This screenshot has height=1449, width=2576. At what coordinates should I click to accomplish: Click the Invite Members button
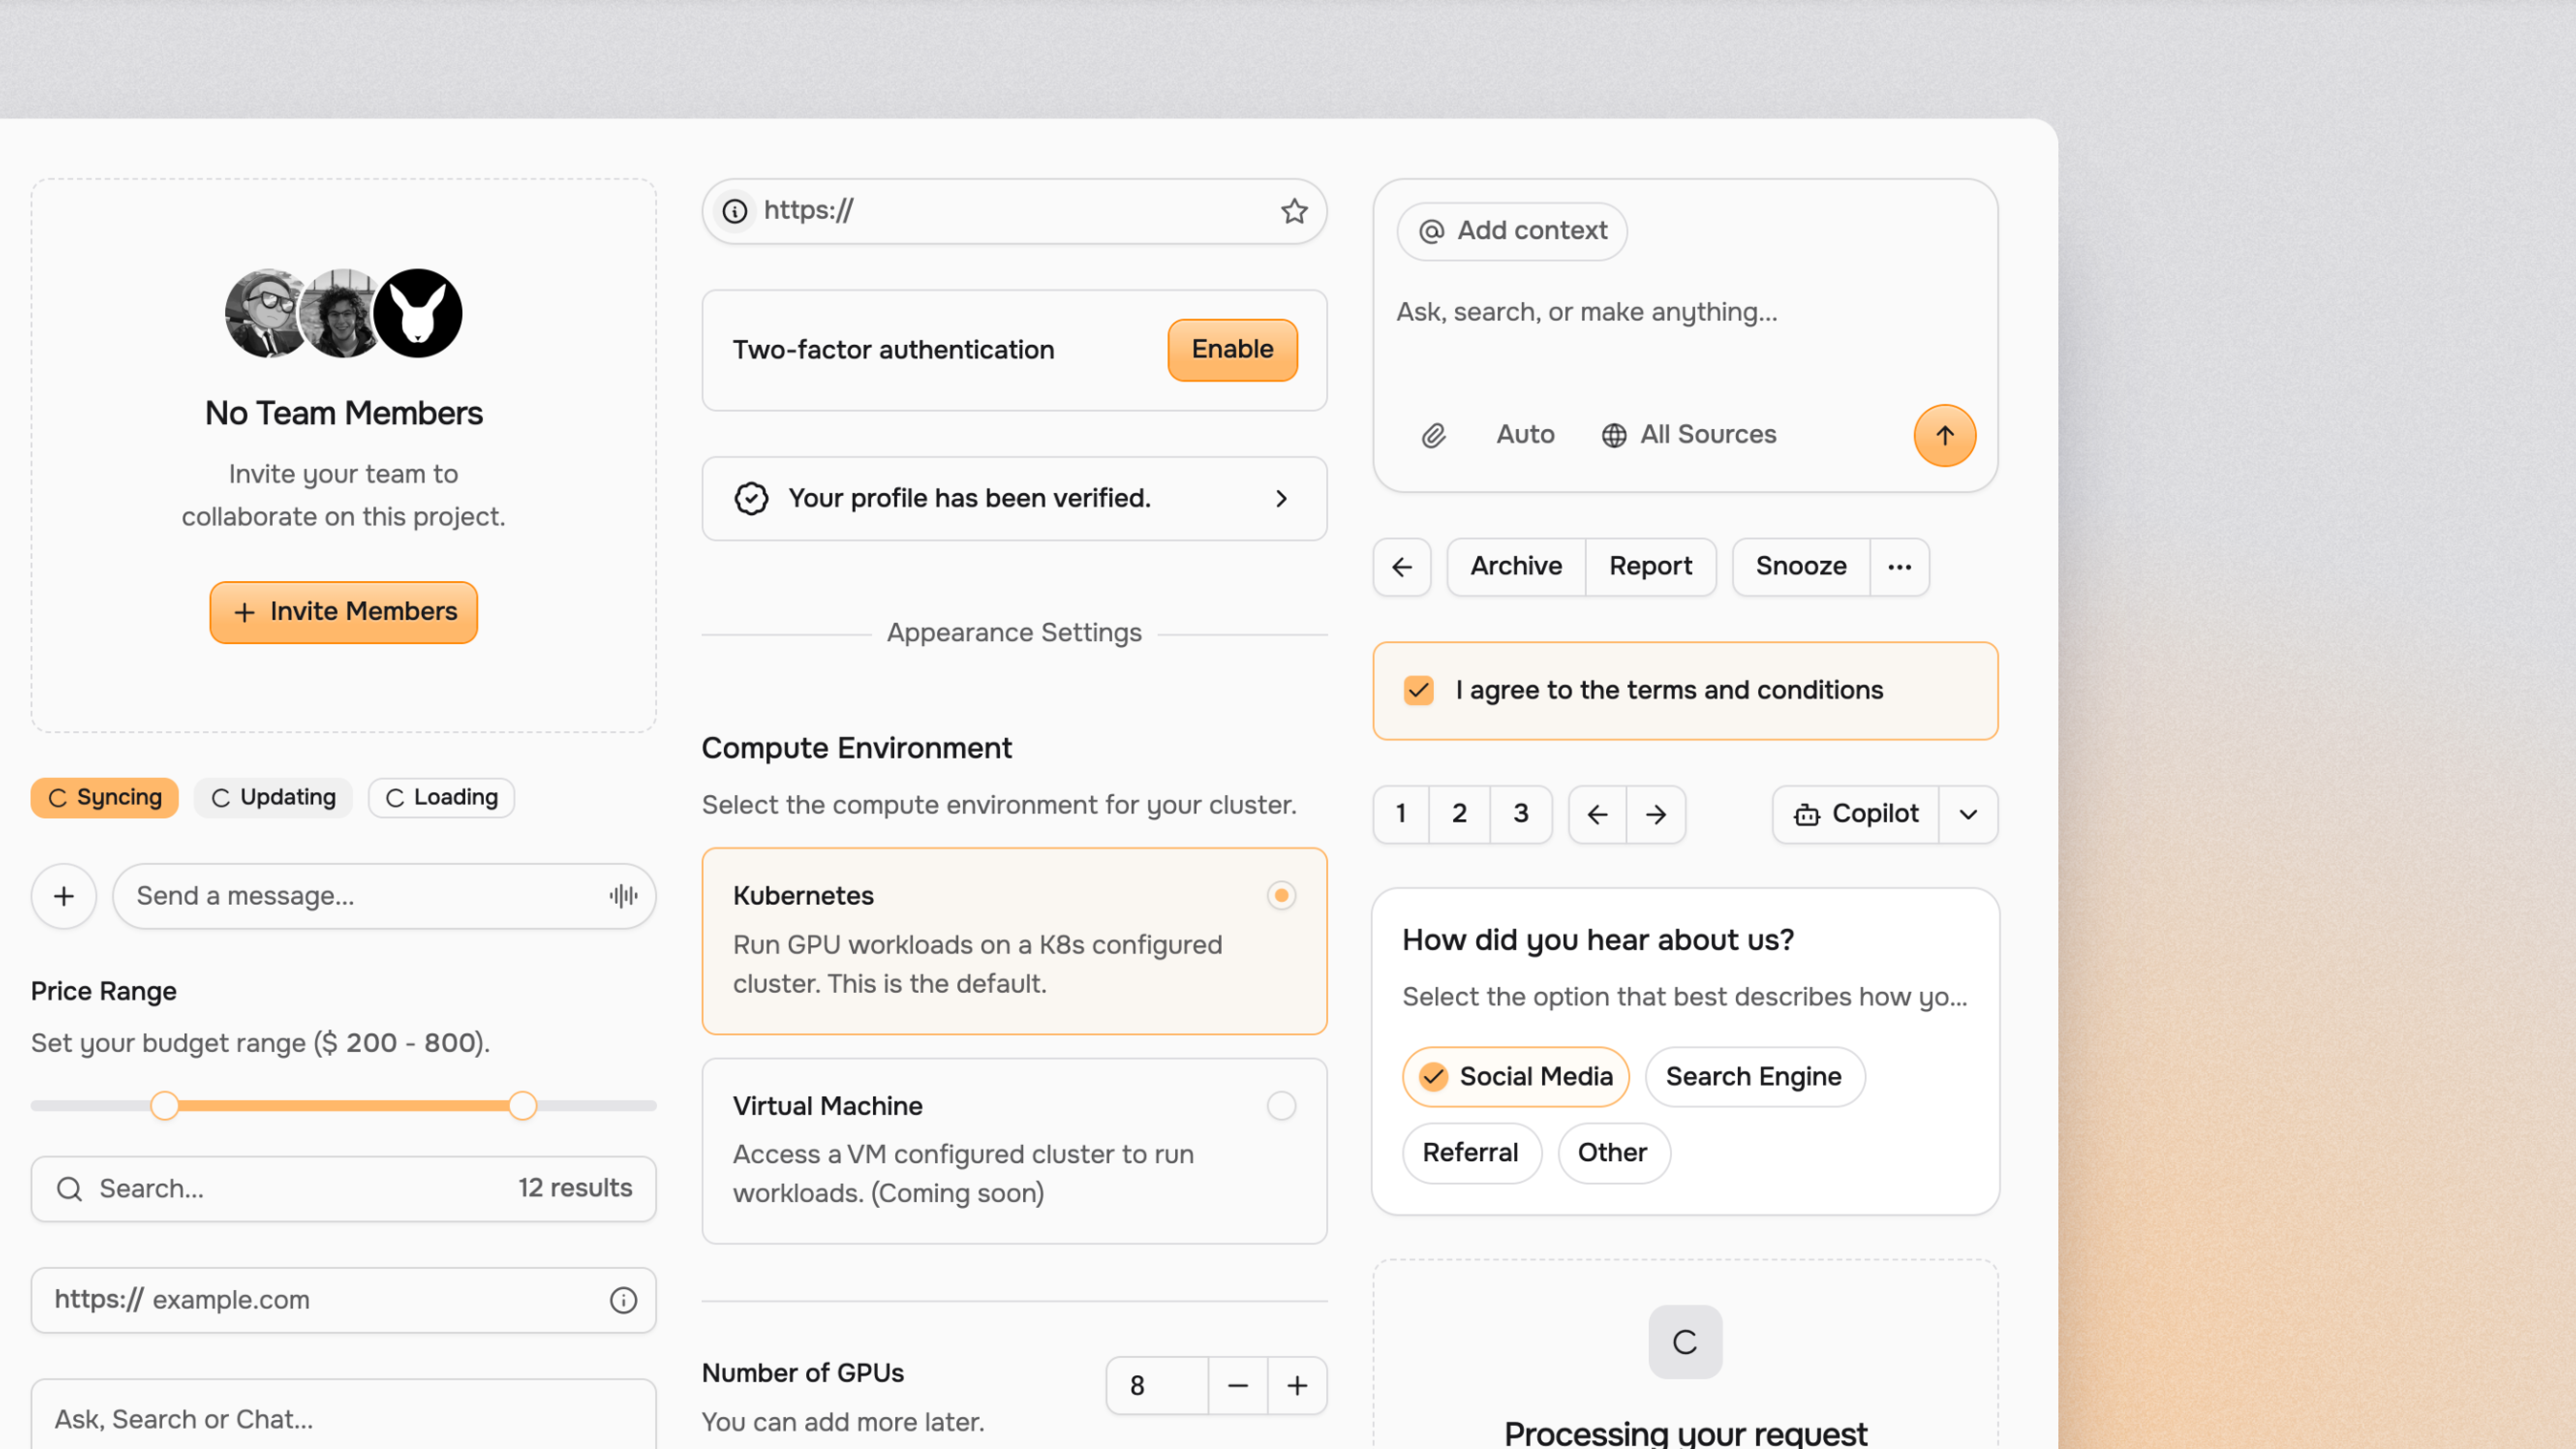(x=343, y=612)
